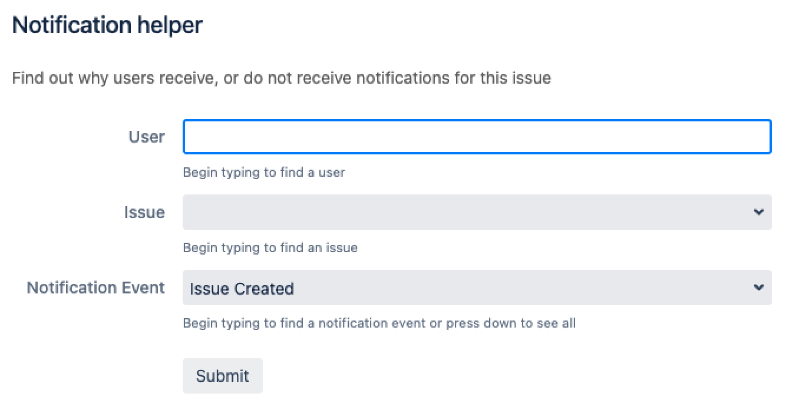Click the notification event hint text
This screenshot has height=403, width=799.
click(x=379, y=323)
